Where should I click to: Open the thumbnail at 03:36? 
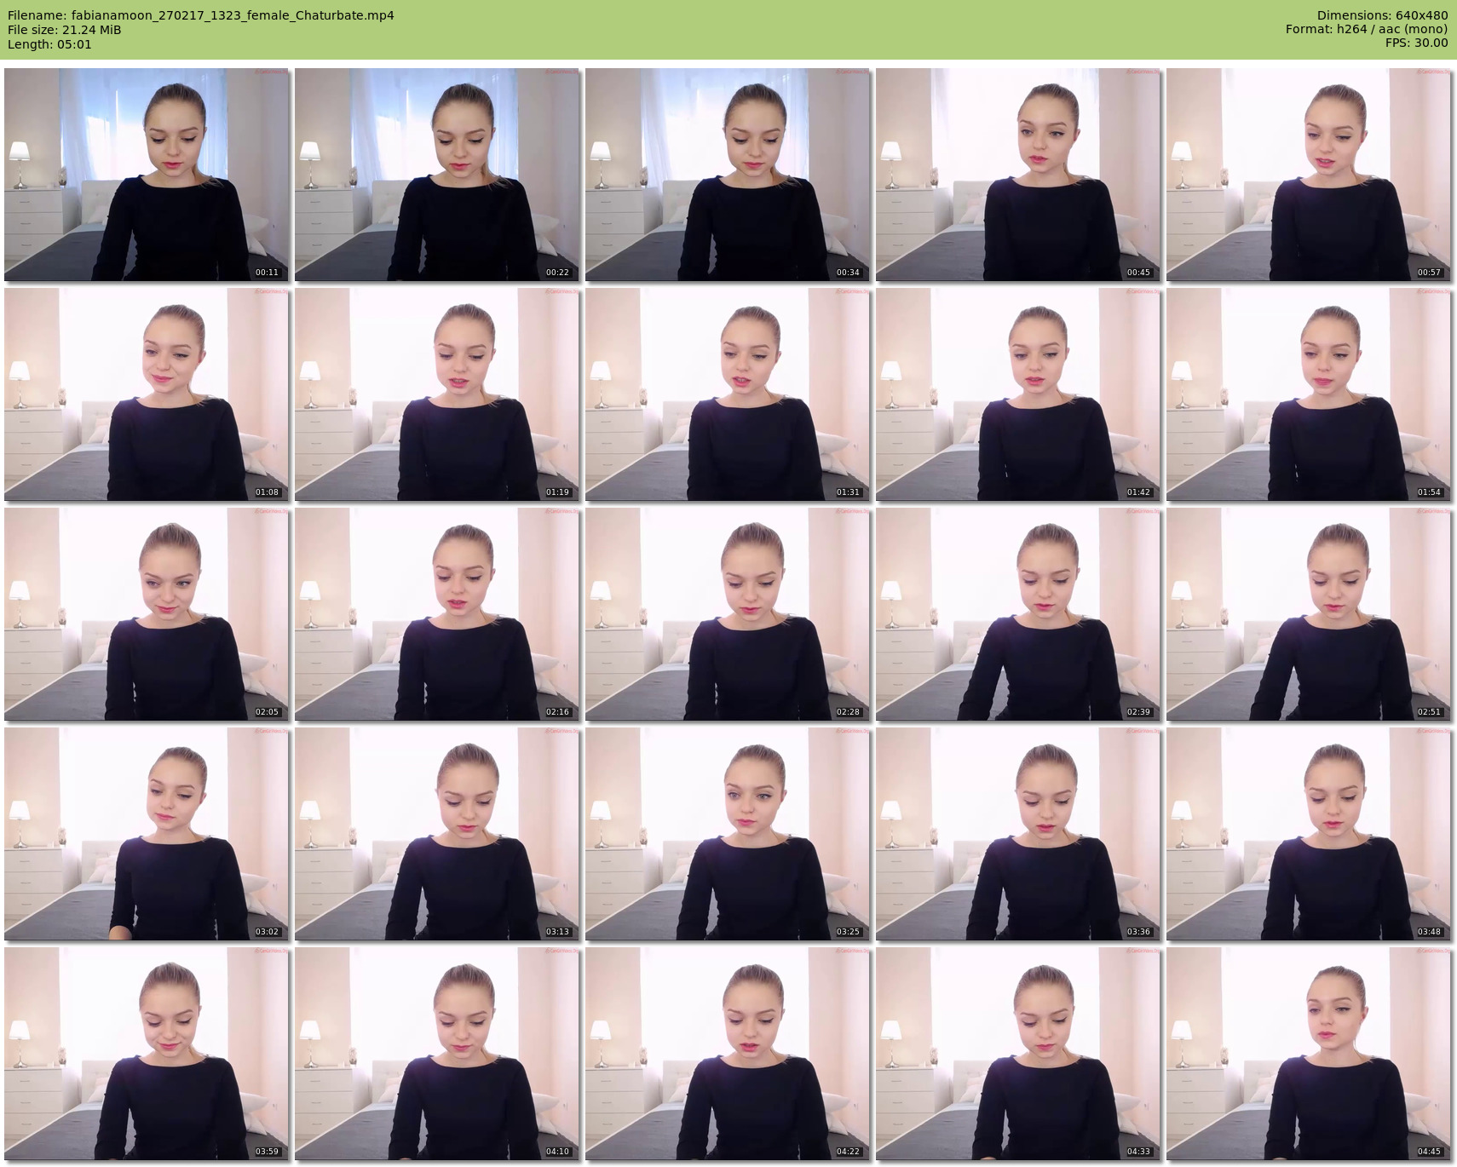tap(1018, 834)
